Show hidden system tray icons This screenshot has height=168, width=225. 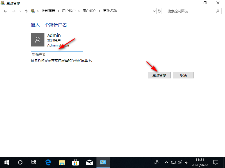[166, 162]
